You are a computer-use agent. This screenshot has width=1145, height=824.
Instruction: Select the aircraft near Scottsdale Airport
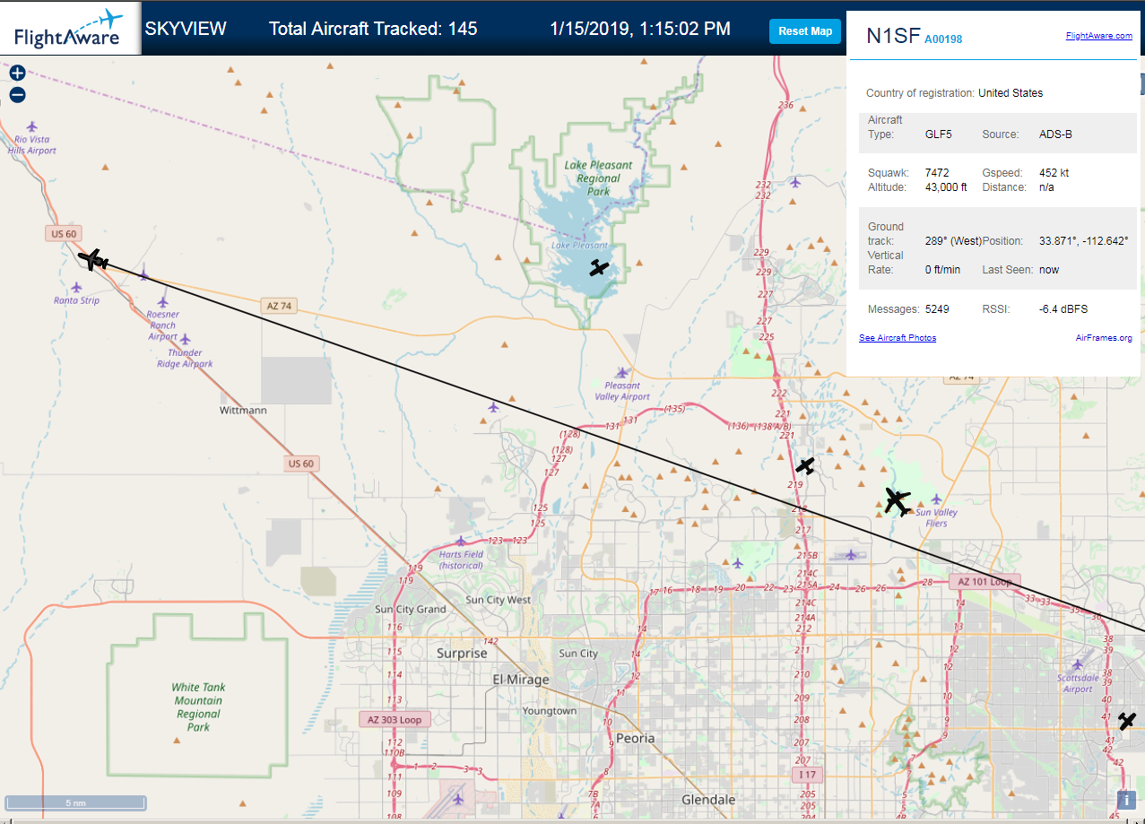[1127, 721]
